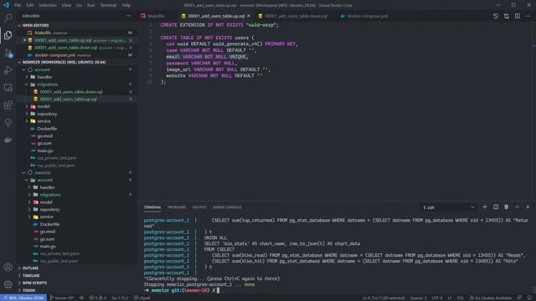Screen dimensions: 536x301
Task: Close the terminal panel
Action: tap(528, 207)
